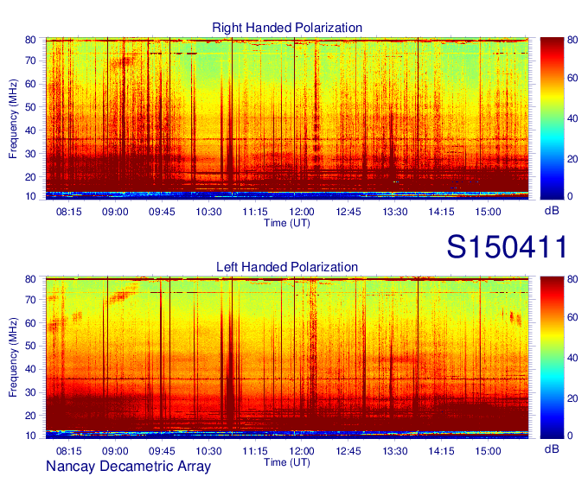Click '70' on lower frequency axis

(31, 300)
